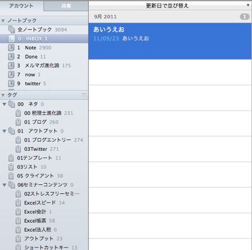The image size is (252, 250).
Task: Click the 05 クライアント tag icon
Action: click(11, 176)
